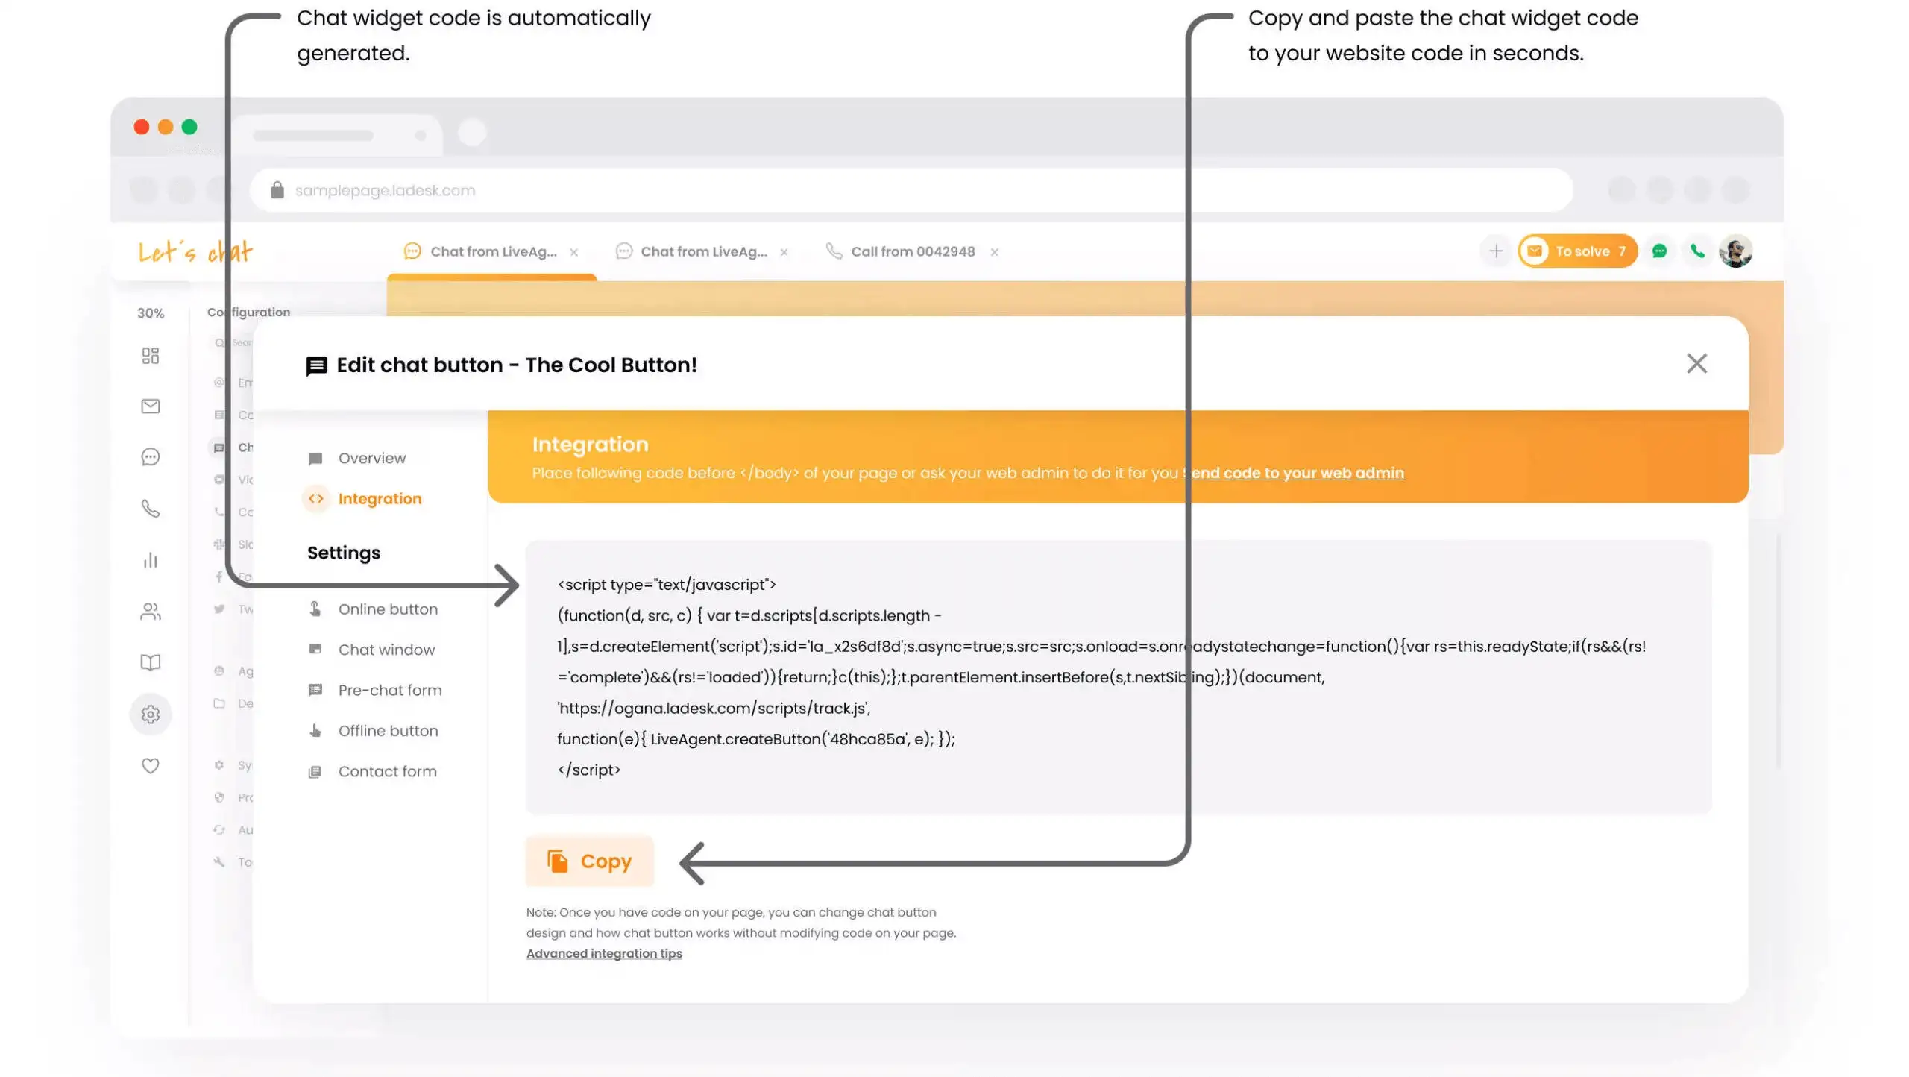The height and width of the screenshot is (1077, 1909).
Task: Switch to the Call from 0042948 tab
Action: coord(913,251)
